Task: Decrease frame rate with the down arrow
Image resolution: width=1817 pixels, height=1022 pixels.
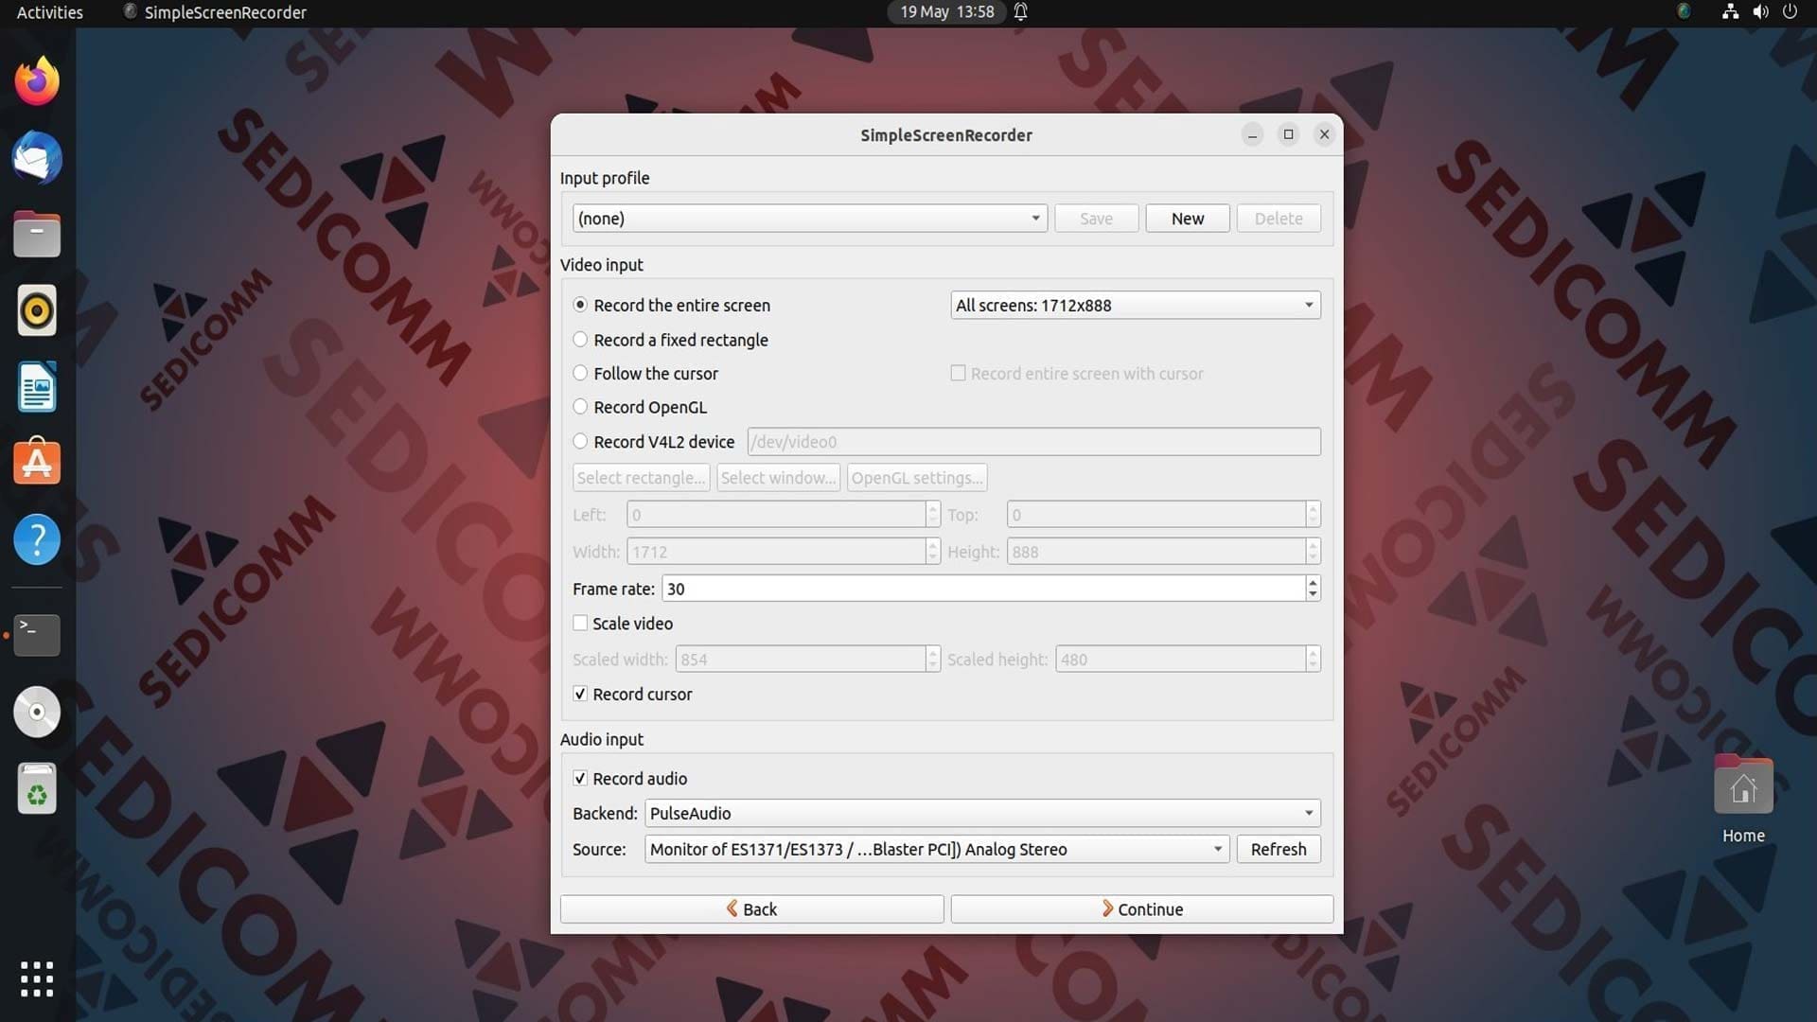Action: point(1313,594)
